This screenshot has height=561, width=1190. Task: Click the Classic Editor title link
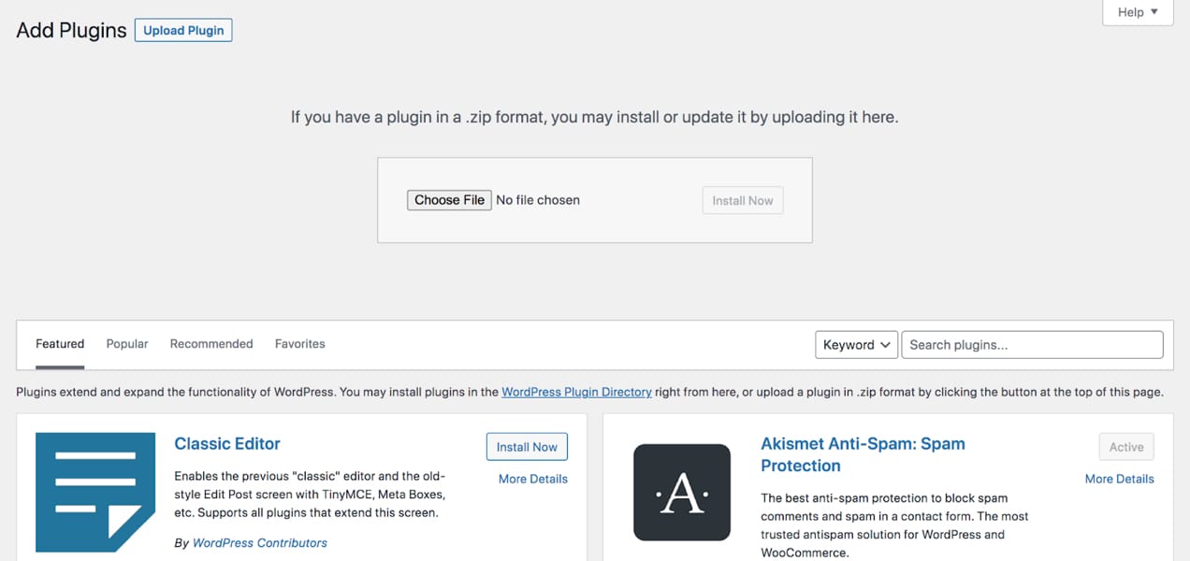227,443
